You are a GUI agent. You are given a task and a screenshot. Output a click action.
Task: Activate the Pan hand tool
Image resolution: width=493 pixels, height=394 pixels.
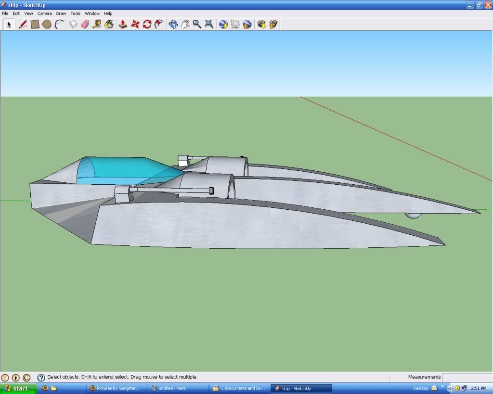click(185, 24)
